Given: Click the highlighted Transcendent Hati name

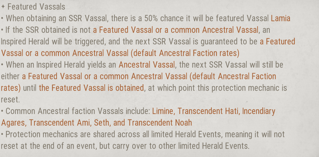Looking at the screenshot, I should pos(207,111).
